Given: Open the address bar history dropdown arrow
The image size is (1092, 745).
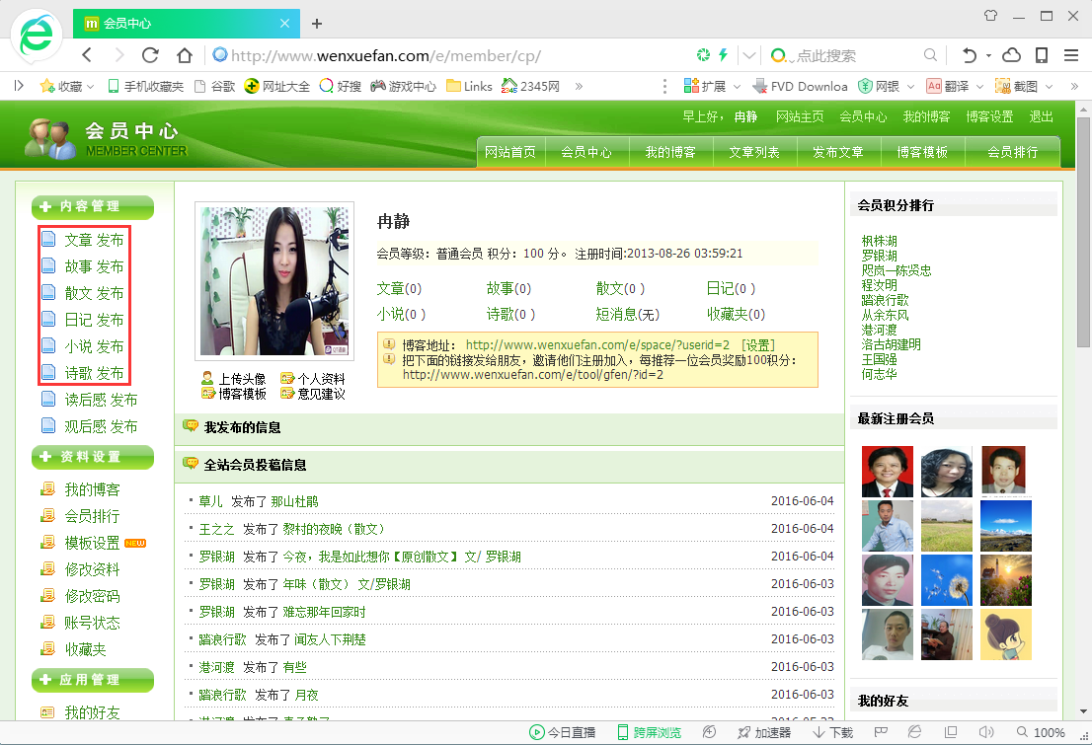Looking at the screenshot, I should pyautogui.click(x=750, y=55).
